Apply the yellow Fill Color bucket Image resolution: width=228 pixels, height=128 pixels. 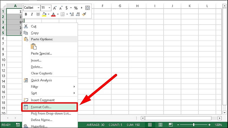(44, 14)
